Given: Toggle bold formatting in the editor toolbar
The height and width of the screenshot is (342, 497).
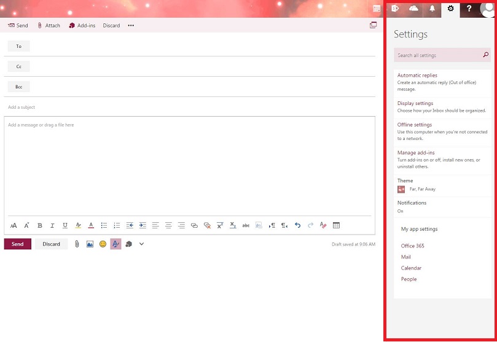Looking at the screenshot, I should tap(40, 225).
